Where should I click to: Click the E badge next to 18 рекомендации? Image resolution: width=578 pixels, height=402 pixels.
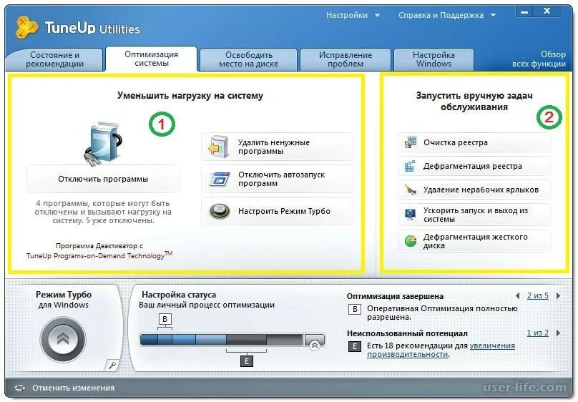[x=355, y=346]
